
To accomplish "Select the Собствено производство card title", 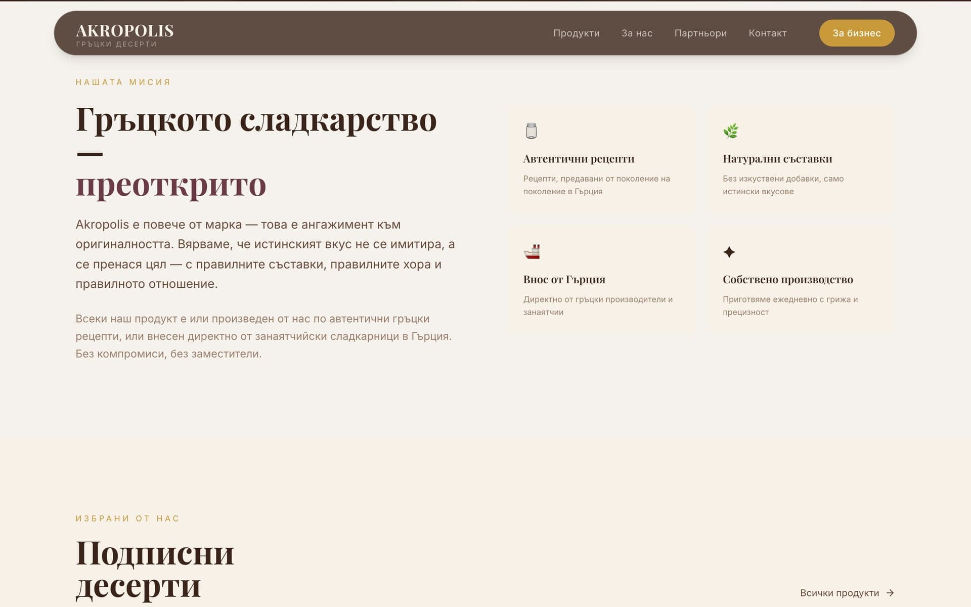I will coord(787,280).
